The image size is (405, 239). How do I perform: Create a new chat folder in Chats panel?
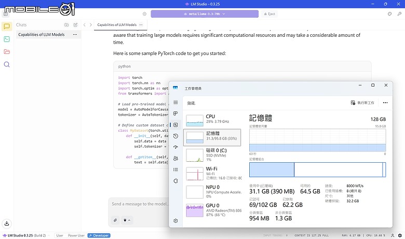[66, 25]
